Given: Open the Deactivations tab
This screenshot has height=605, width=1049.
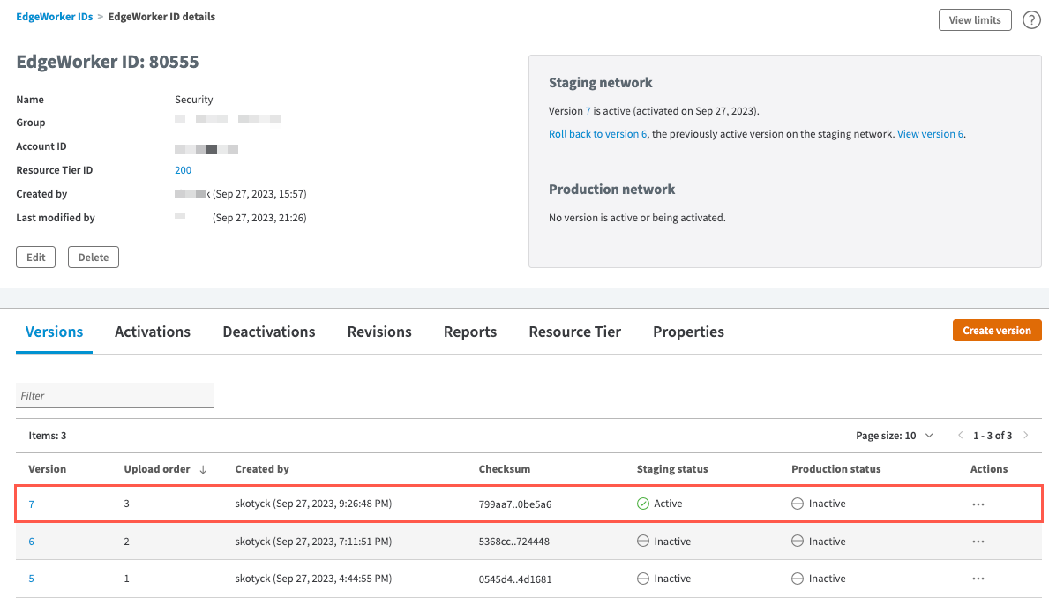Looking at the screenshot, I should click(268, 332).
